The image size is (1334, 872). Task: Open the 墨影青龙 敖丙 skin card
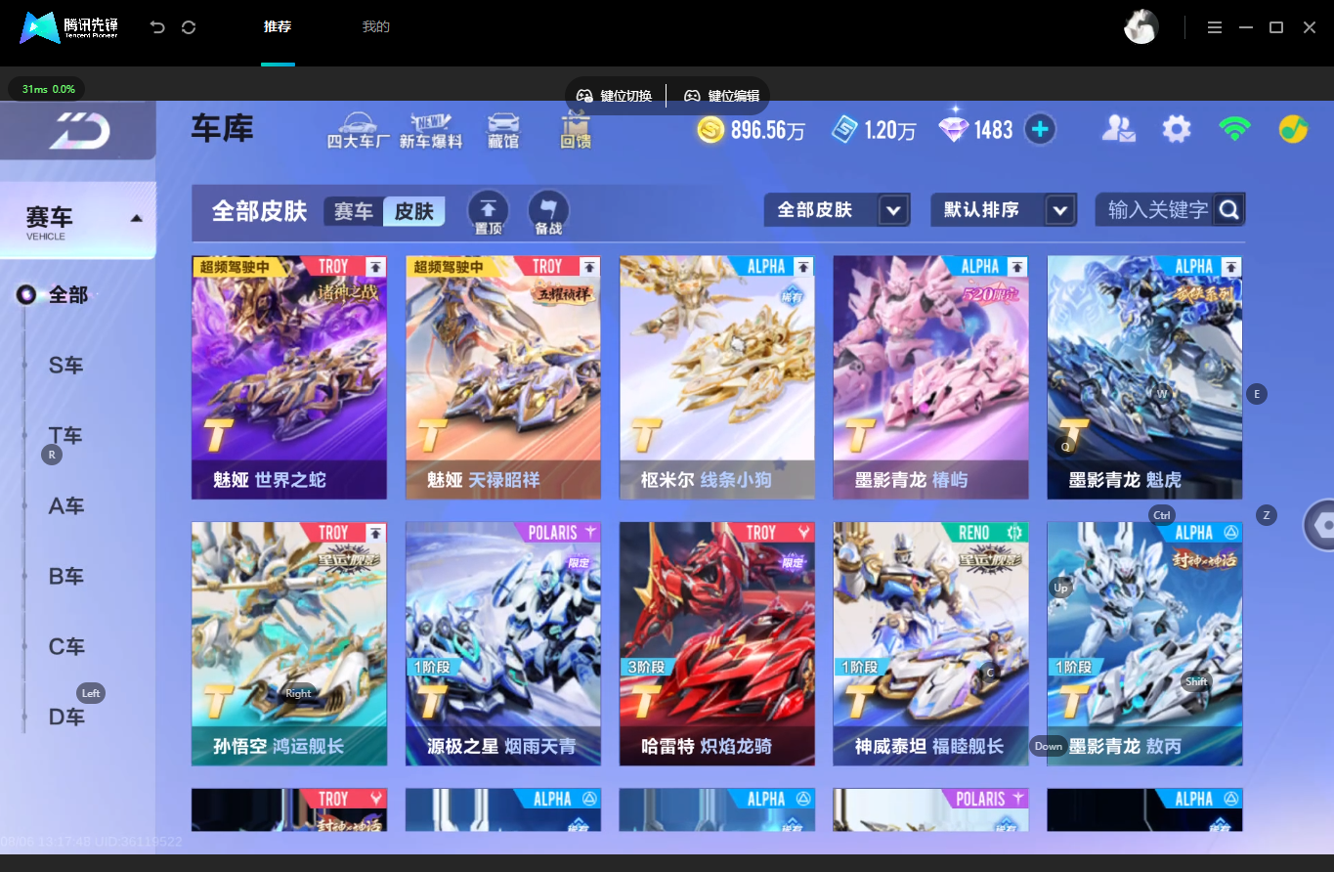point(1145,643)
